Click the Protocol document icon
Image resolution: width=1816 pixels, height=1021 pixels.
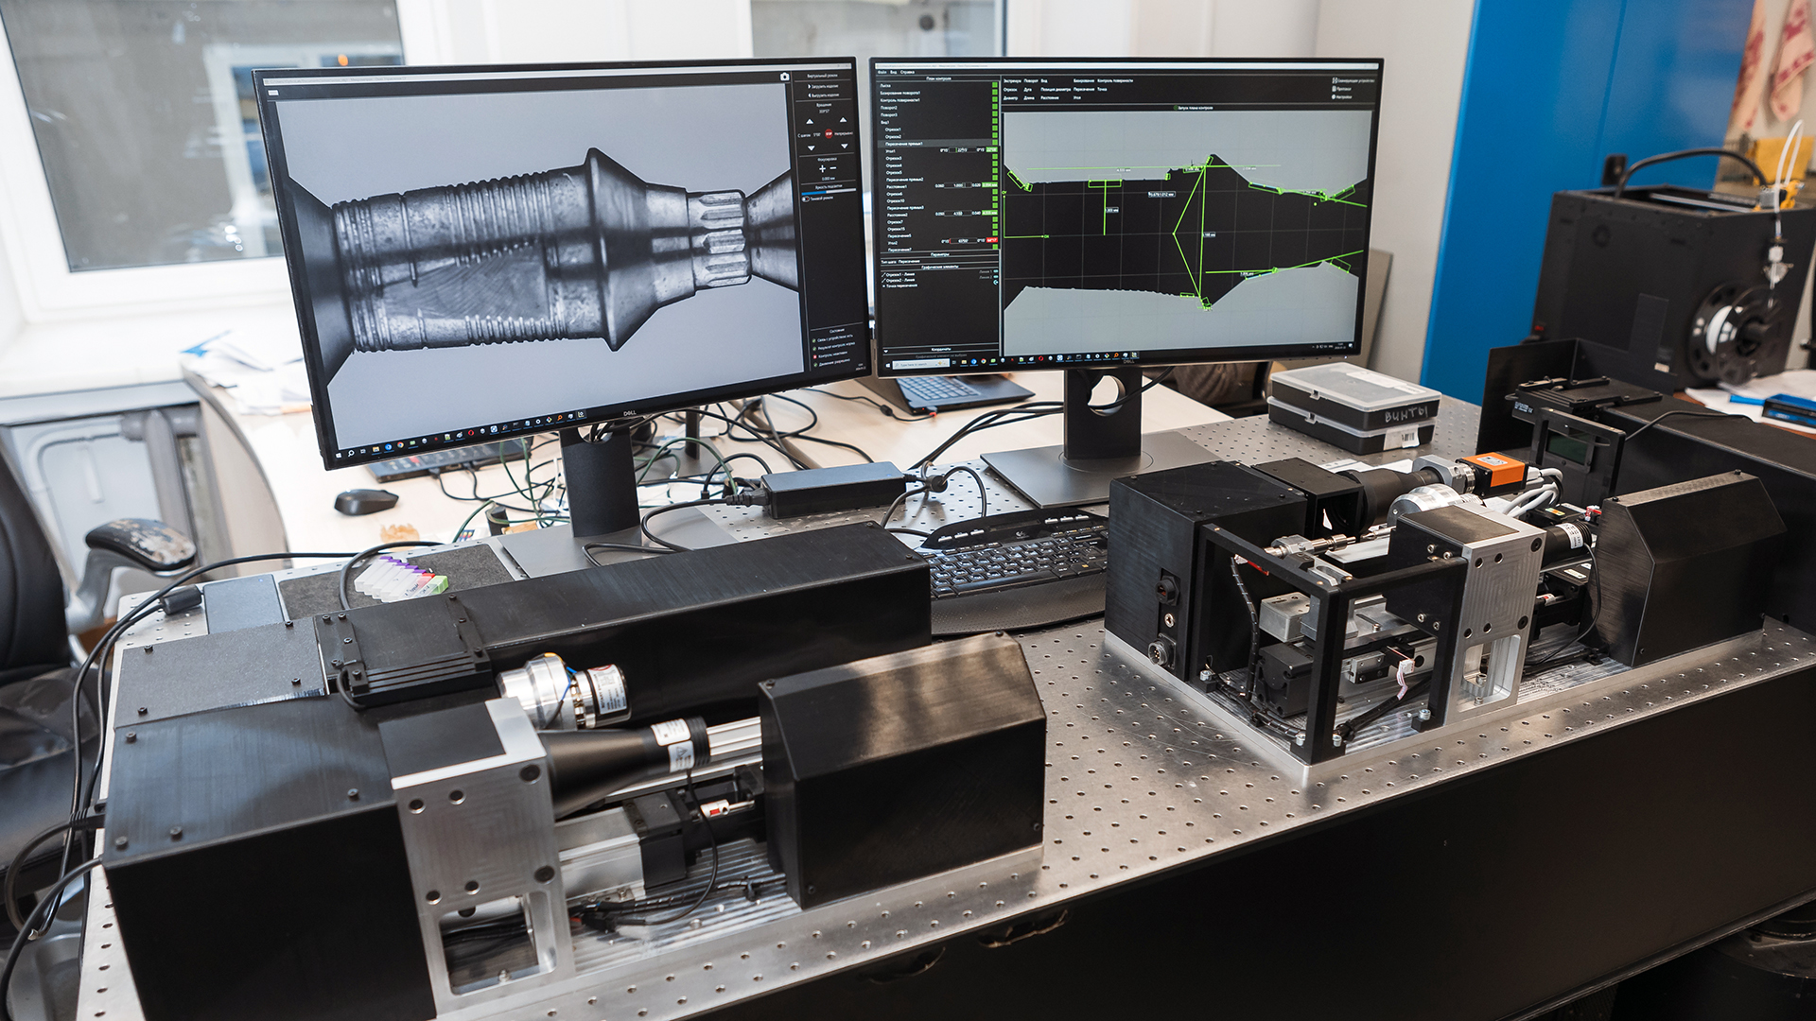click(x=1334, y=89)
